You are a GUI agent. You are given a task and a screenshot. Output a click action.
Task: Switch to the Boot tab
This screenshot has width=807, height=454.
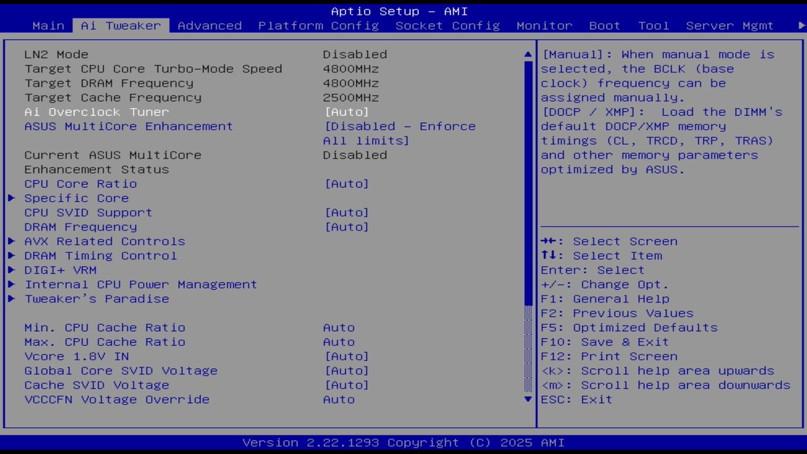(605, 25)
